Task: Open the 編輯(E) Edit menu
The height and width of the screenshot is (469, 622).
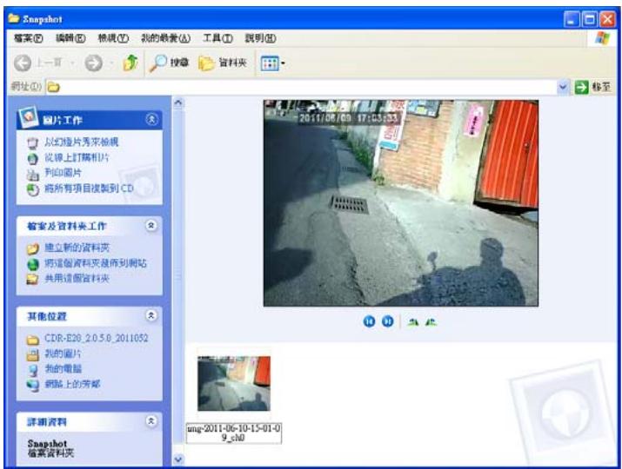Action: tap(70, 38)
